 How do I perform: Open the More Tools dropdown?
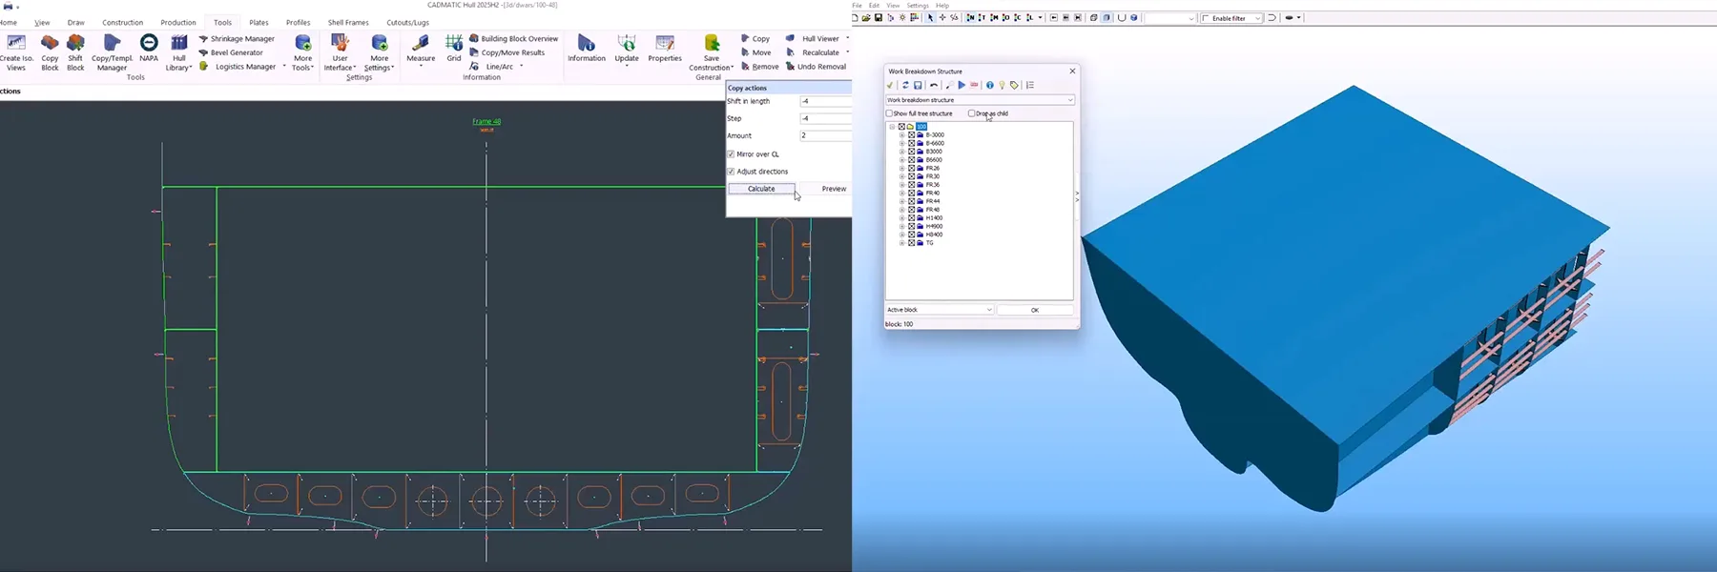click(x=302, y=52)
